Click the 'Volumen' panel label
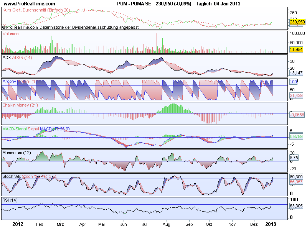 (10, 34)
